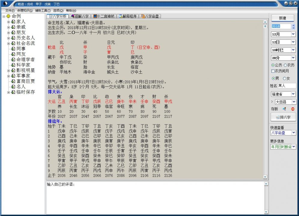Select the 农历 radio button
This screenshot has width=299, height=216.
(285, 65)
